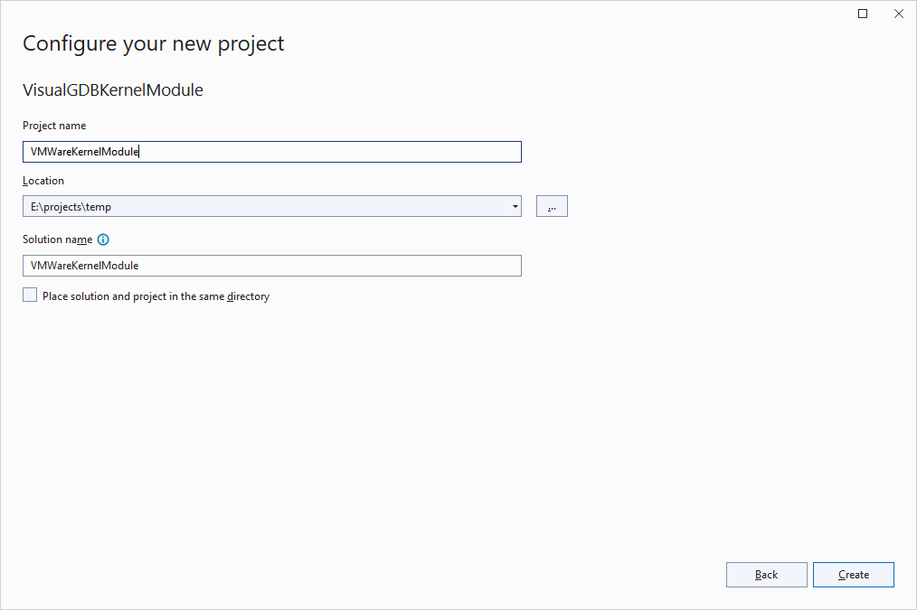Click the 'Place solution and project in the same directory' label
This screenshot has height=610, width=917.
click(x=156, y=296)
